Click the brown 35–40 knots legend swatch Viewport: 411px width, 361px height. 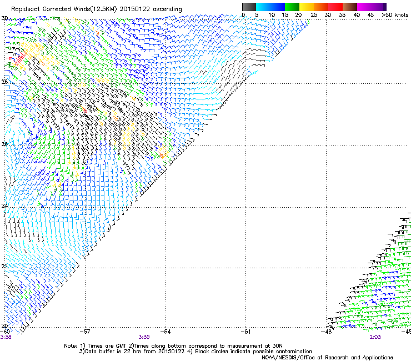pyautogui.click(x=350, y=7)
